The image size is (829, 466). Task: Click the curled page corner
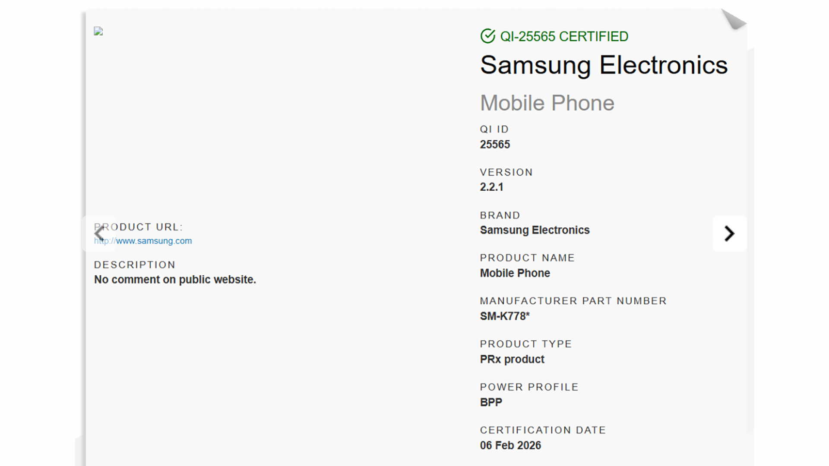tap(734, 20)
